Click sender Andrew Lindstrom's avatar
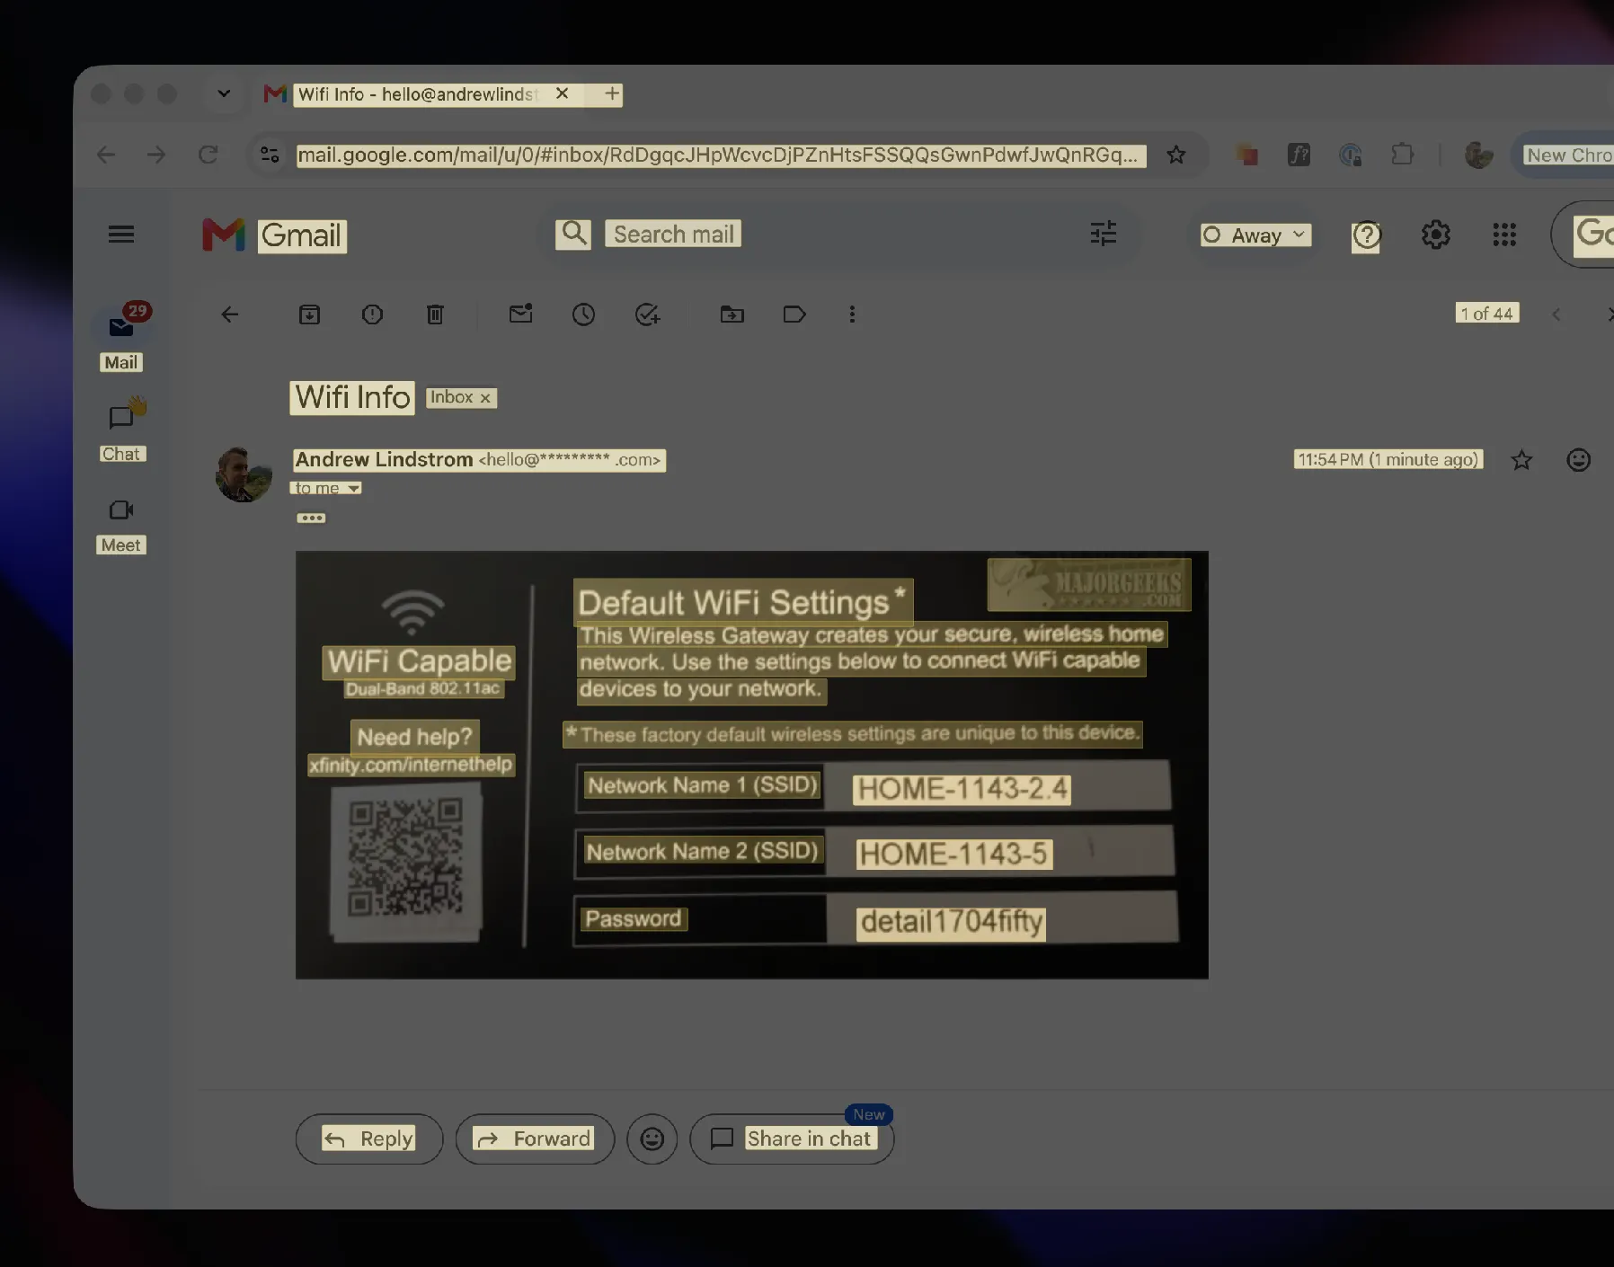The height and width of the screenshot is (1267, 1614). coord(244,475)
